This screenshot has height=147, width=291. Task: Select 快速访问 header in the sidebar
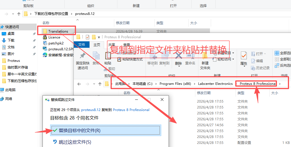tap(10, 27)
